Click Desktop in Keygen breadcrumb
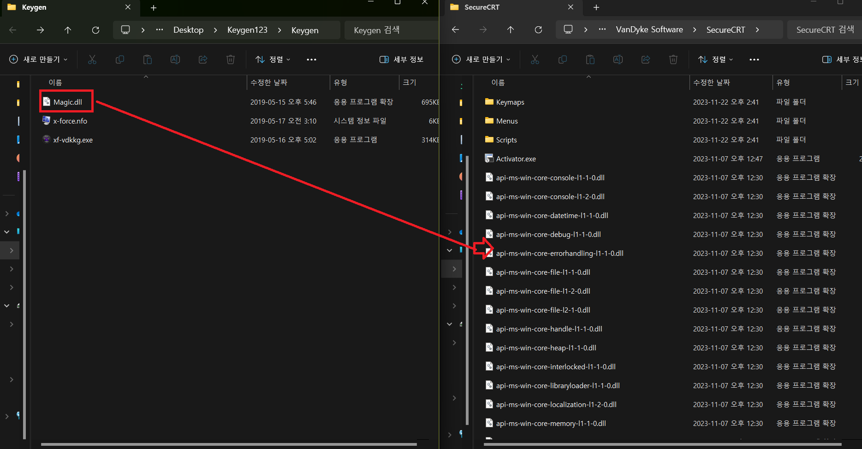The image size is (862, 449). [188, 30]
